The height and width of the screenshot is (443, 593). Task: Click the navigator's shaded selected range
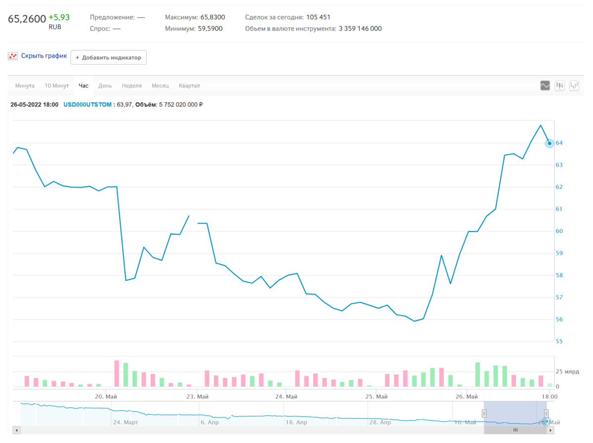pos(515,413)
